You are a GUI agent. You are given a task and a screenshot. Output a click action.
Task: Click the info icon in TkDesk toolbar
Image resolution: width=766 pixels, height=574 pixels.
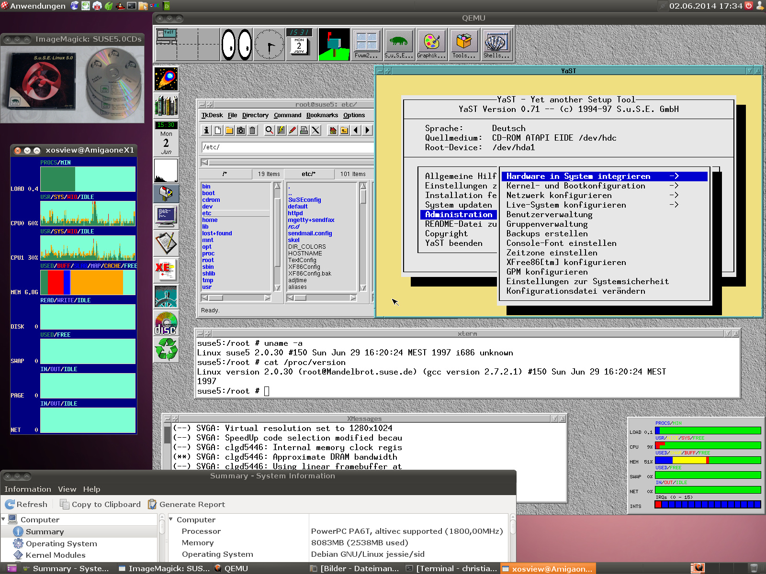(x=206, y=130)
